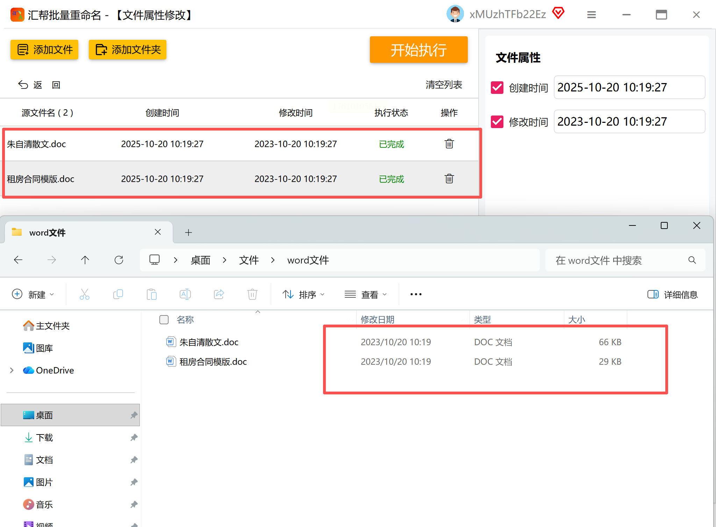Open the hamburger menu in title bar

click(x=591, y=15)
